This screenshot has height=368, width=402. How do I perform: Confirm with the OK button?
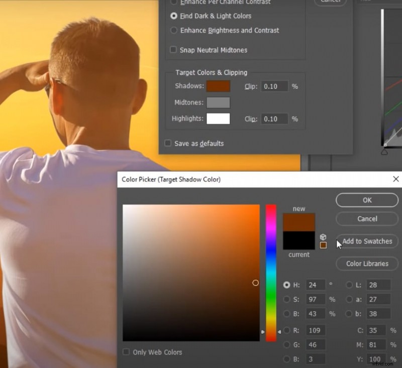(366, 200)
